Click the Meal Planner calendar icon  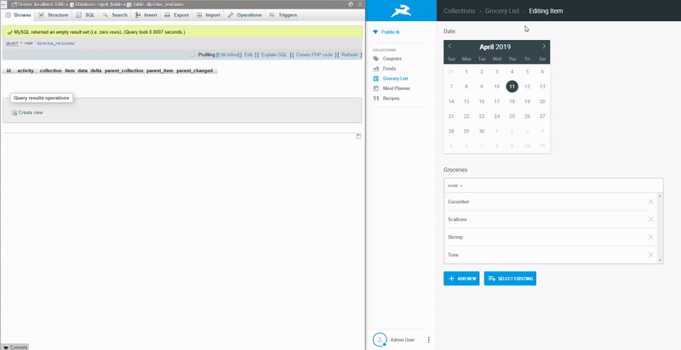click(x=375, y=88)
